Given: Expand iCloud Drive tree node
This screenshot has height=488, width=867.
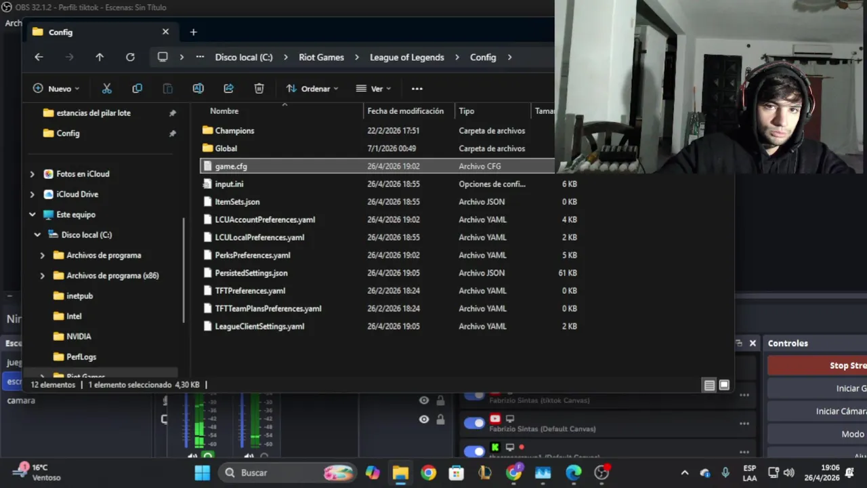Looking at the screenshot, I should (32, 195).
